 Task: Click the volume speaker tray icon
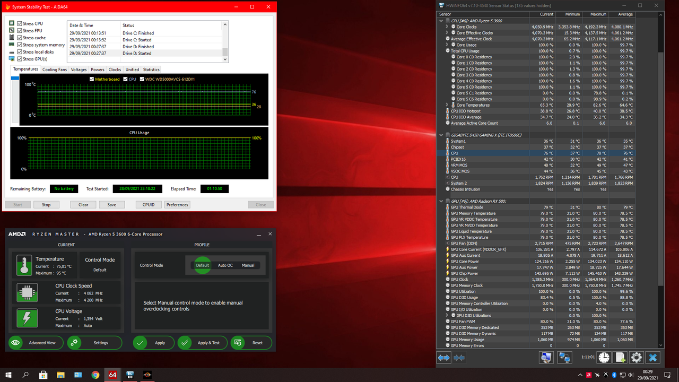coord(632,375)
